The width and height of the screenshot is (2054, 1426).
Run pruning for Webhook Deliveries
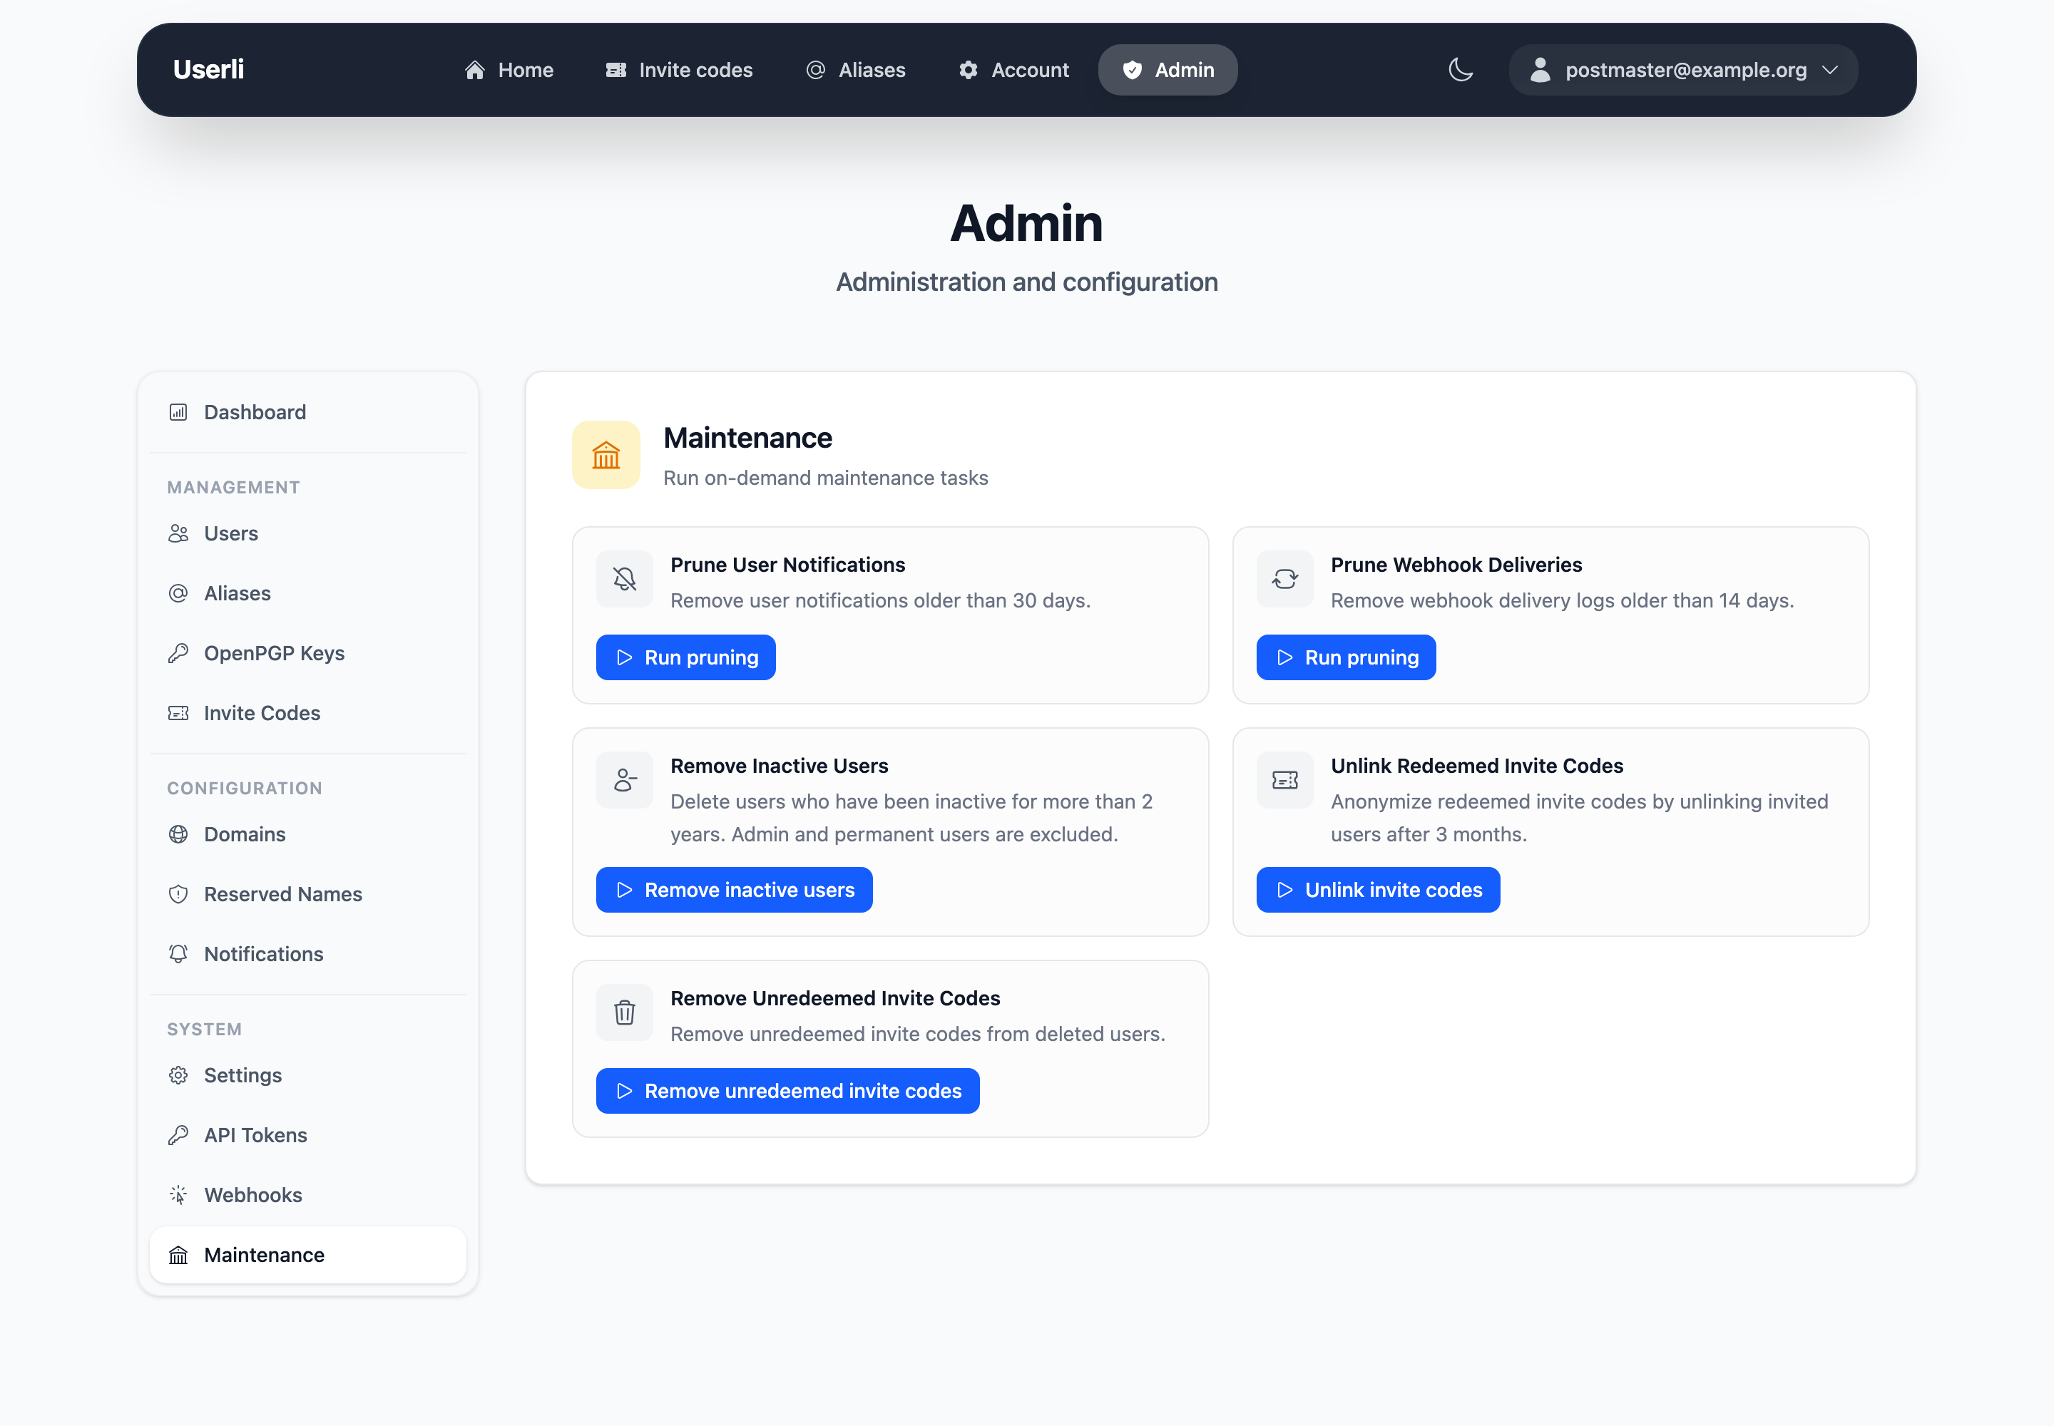coord(1346,657)
